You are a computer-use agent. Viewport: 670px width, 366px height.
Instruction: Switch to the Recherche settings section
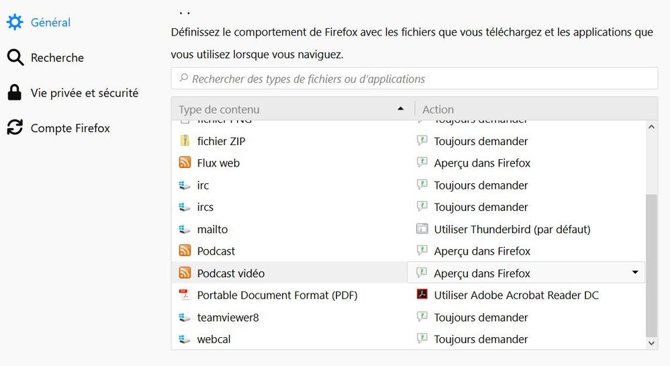click(x=57, y=58)
